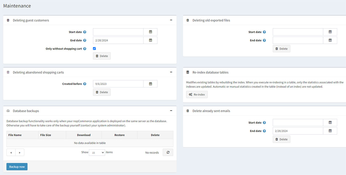Screen dimensions: 346x175
Task: Open calendar picker for guest customers Start date
Action: 150,32
